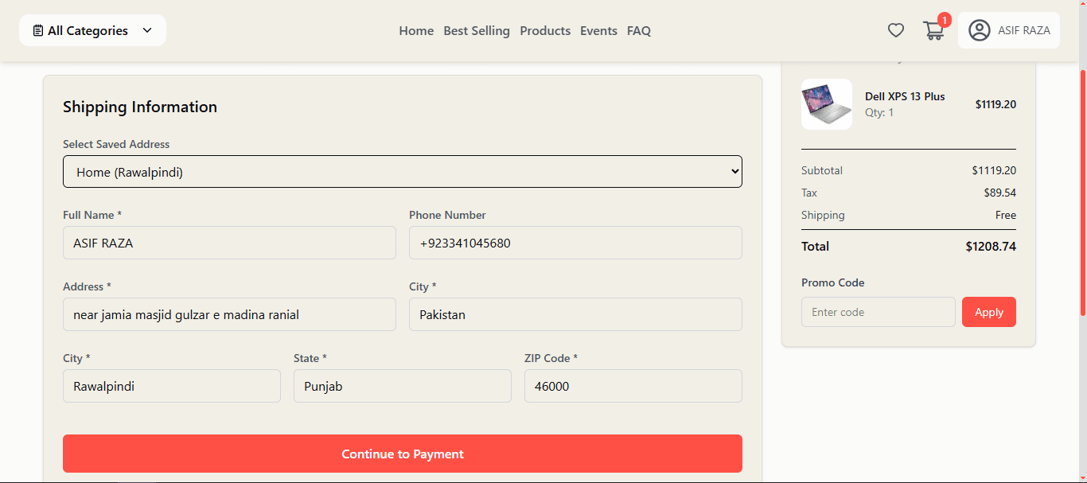Viewport: 1087px width, 483px height.
Task: Open the ASIF RAZA account avatar icon
Action: tap(980, 30)
